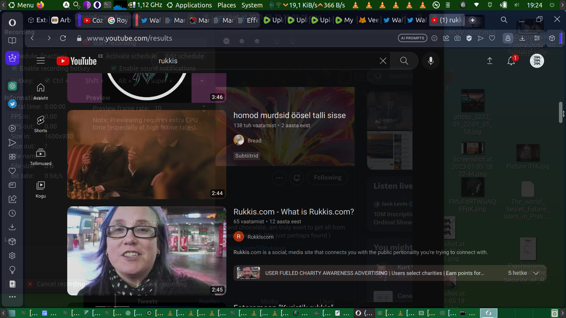566x318 pixels.
Task: Open the Opera main menu
Action: pos(12,23)
